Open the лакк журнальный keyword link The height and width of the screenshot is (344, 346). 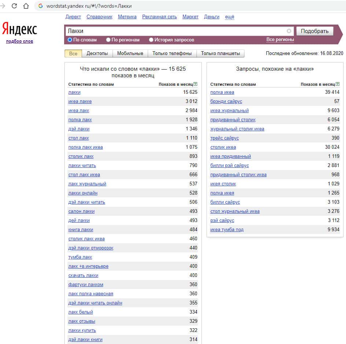click(x=87, y=184)
